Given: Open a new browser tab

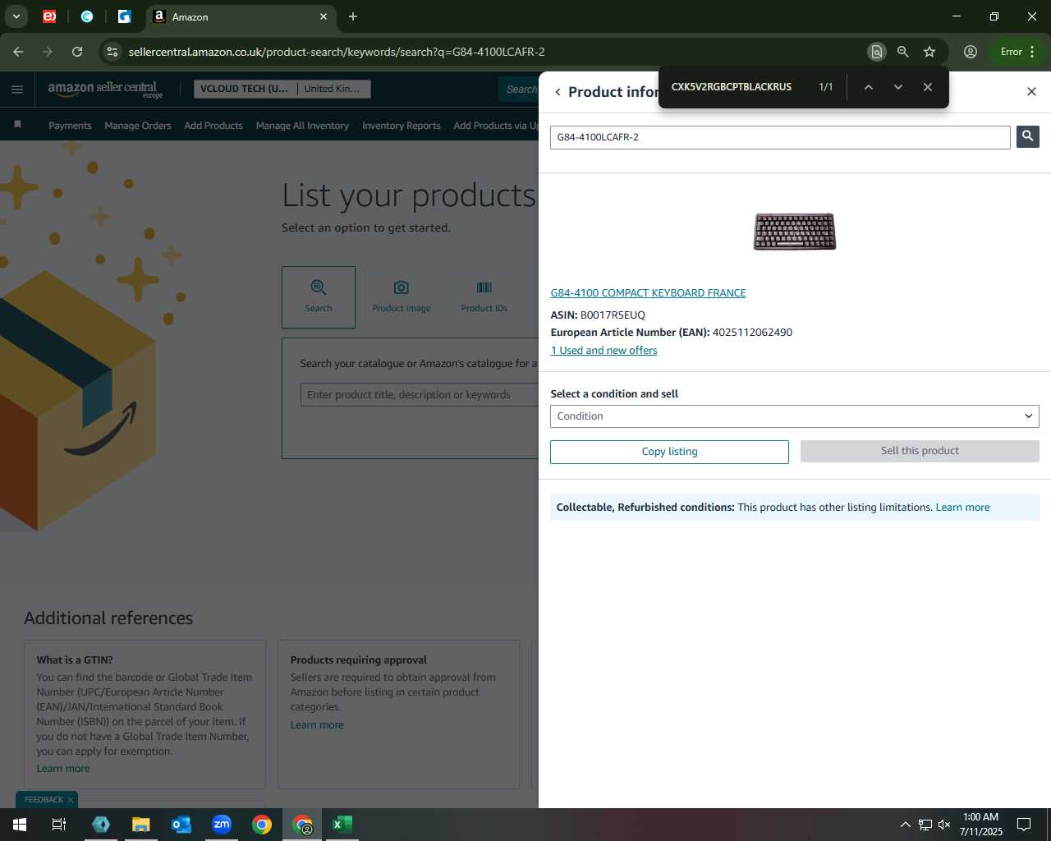Looking at the screenshot, I should pyautogui.click(x=353, y=16).
